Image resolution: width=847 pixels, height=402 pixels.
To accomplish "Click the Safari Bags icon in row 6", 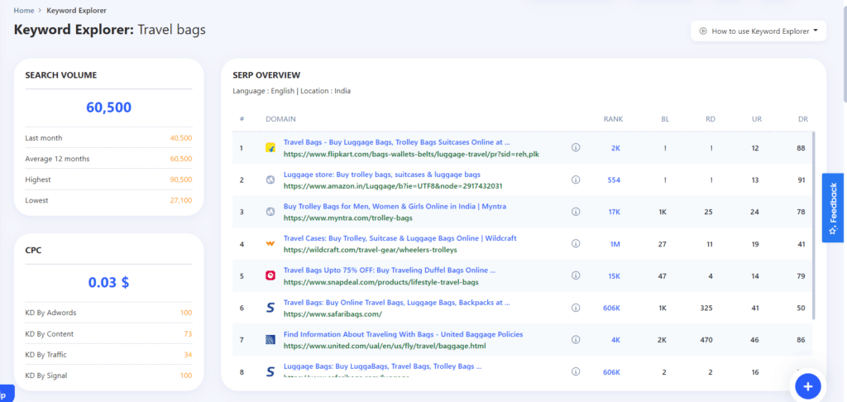I will 270,308.
